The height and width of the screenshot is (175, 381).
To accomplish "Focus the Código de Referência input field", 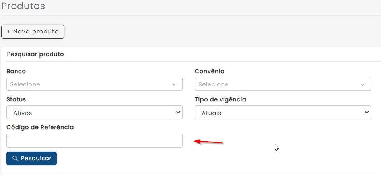I will tap(94, 140).
